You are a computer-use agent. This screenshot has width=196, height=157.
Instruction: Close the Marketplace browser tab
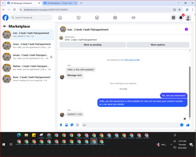pyautogui.click(x=76, y=3)
